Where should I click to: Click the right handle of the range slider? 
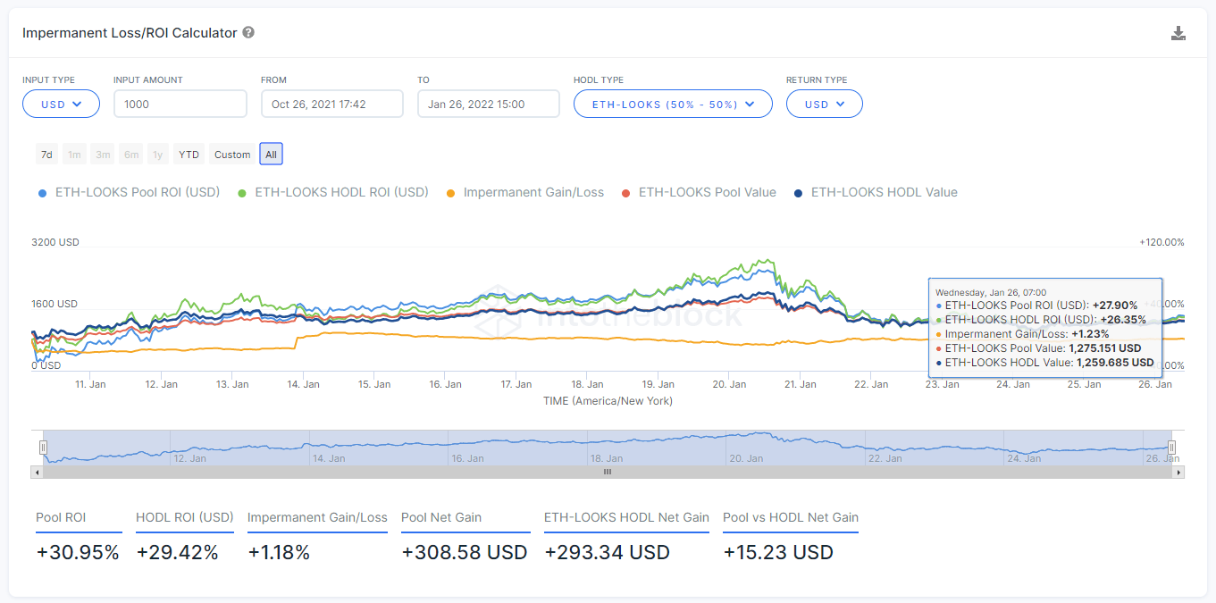[x=1171, y=447]
